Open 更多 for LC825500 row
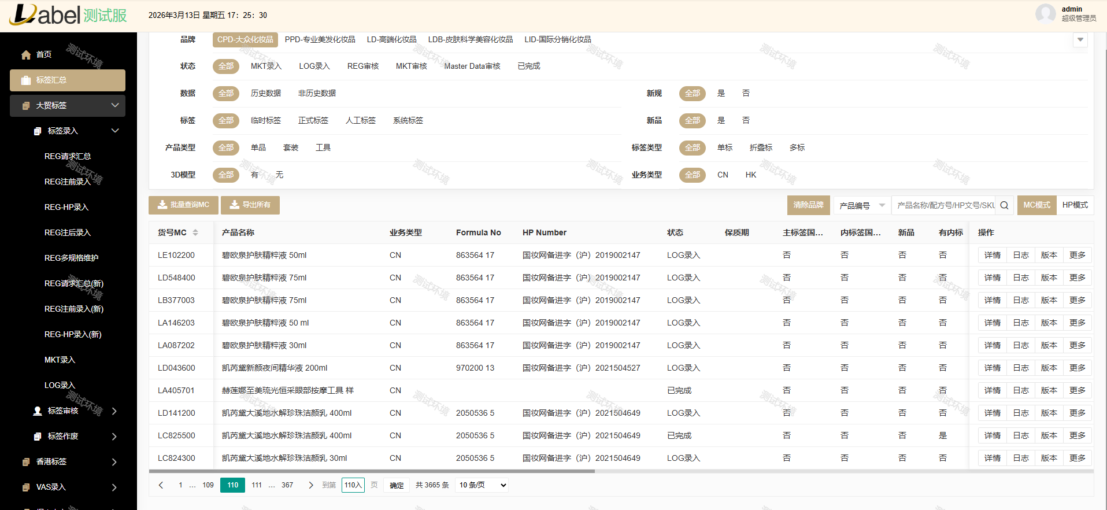The width and height of the screenshot is (1107, 510). [1077, 435]
